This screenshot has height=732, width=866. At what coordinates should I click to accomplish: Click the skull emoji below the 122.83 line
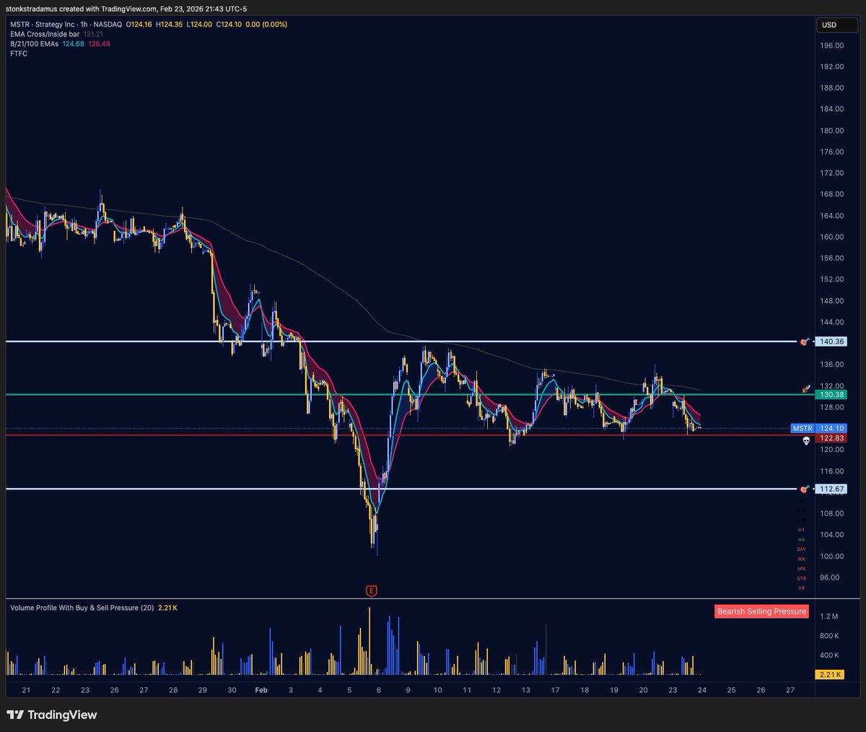[x=806, y=440]
